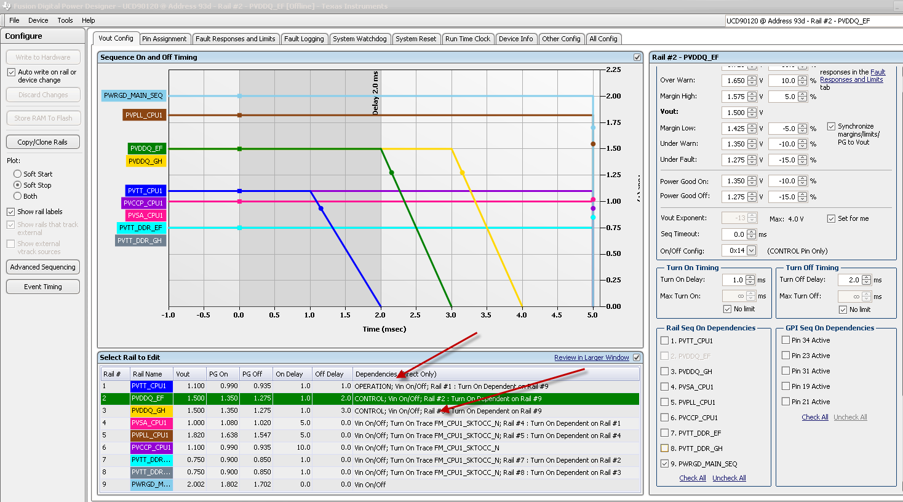Sort by the Rail Name column header

point(151,374)
